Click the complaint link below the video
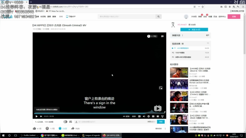The height and width of the screenshot is (138, 246). (159, 128)
